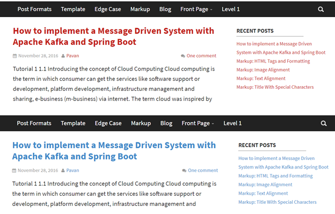Go to Blog in the lower navigation bar
The width and height of the screenshot is (335, 214).
tap(166, 123)
